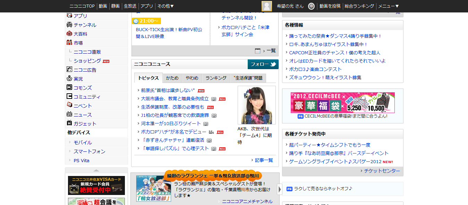Click the camera icon after J1柏 headline
This screenshot has width=468, height=205.
(214, 115)
